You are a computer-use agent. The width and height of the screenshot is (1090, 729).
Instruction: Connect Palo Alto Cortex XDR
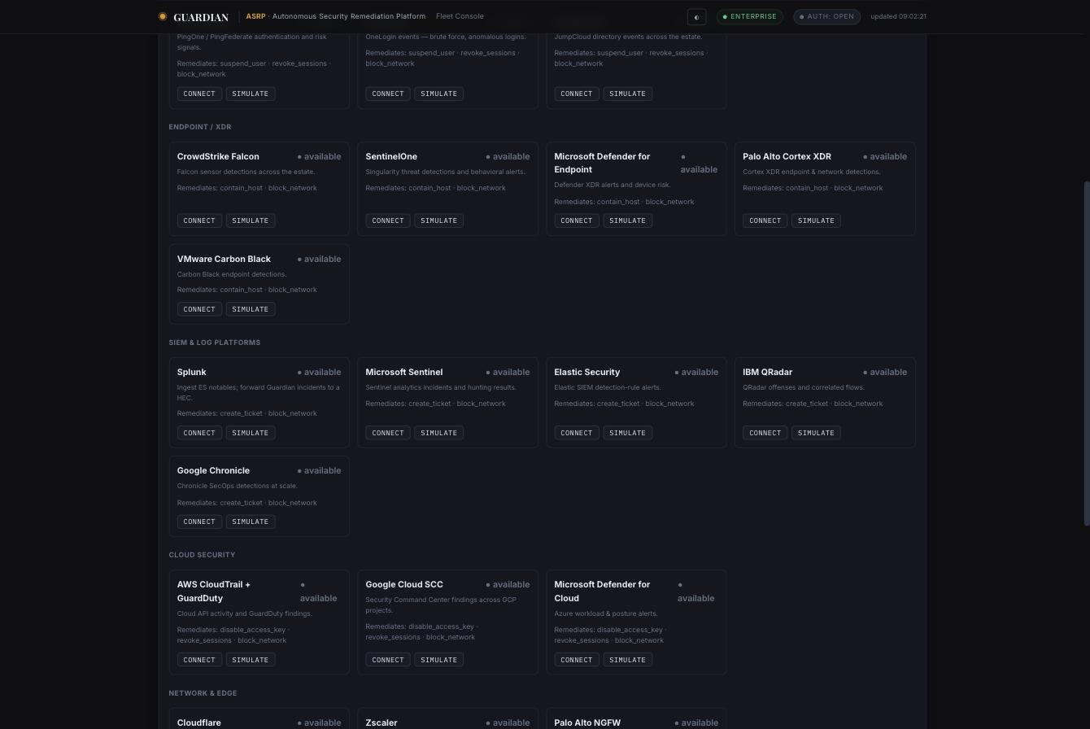coord(765,220)
